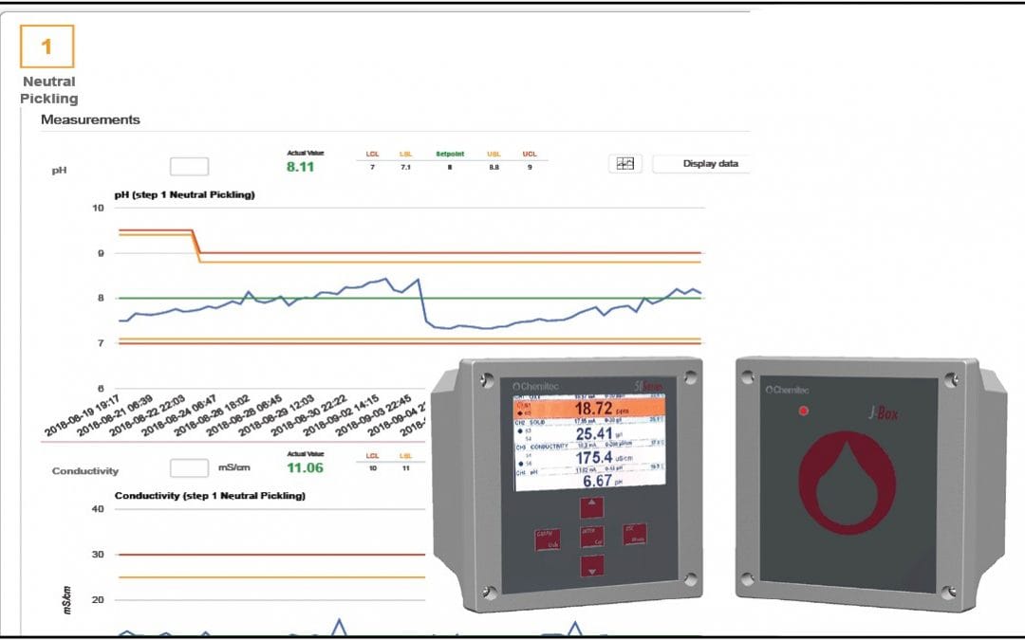Click the y-axis value 30 on the conductivity chart
1025x640 pixels.
98,554
